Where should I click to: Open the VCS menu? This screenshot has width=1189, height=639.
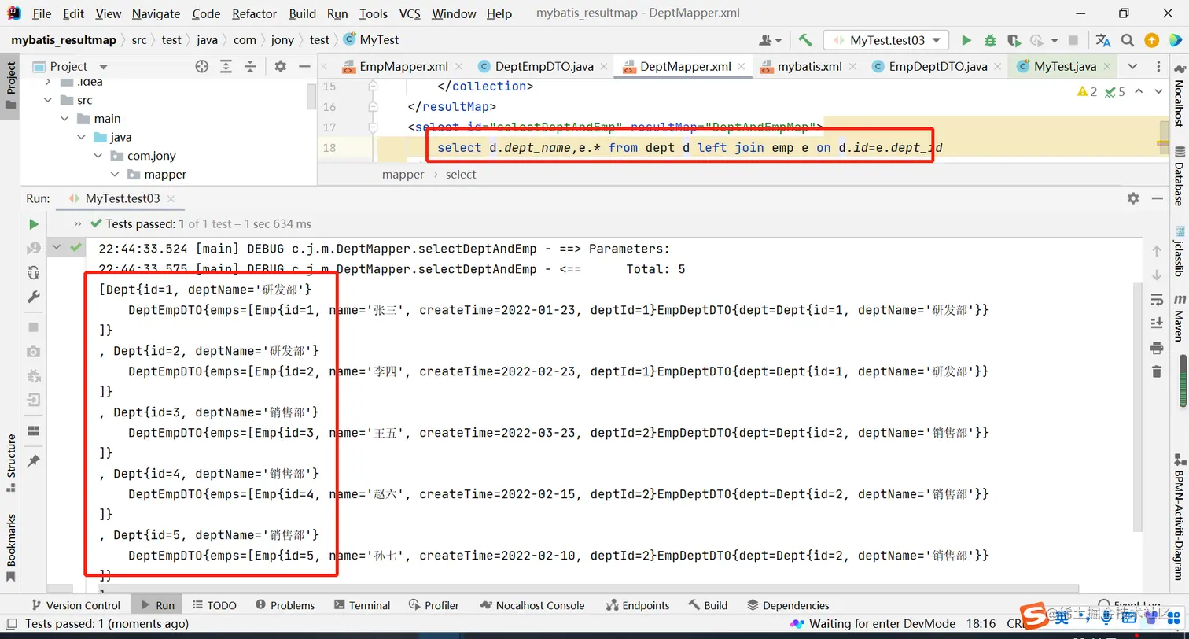[x=410, y=14]
